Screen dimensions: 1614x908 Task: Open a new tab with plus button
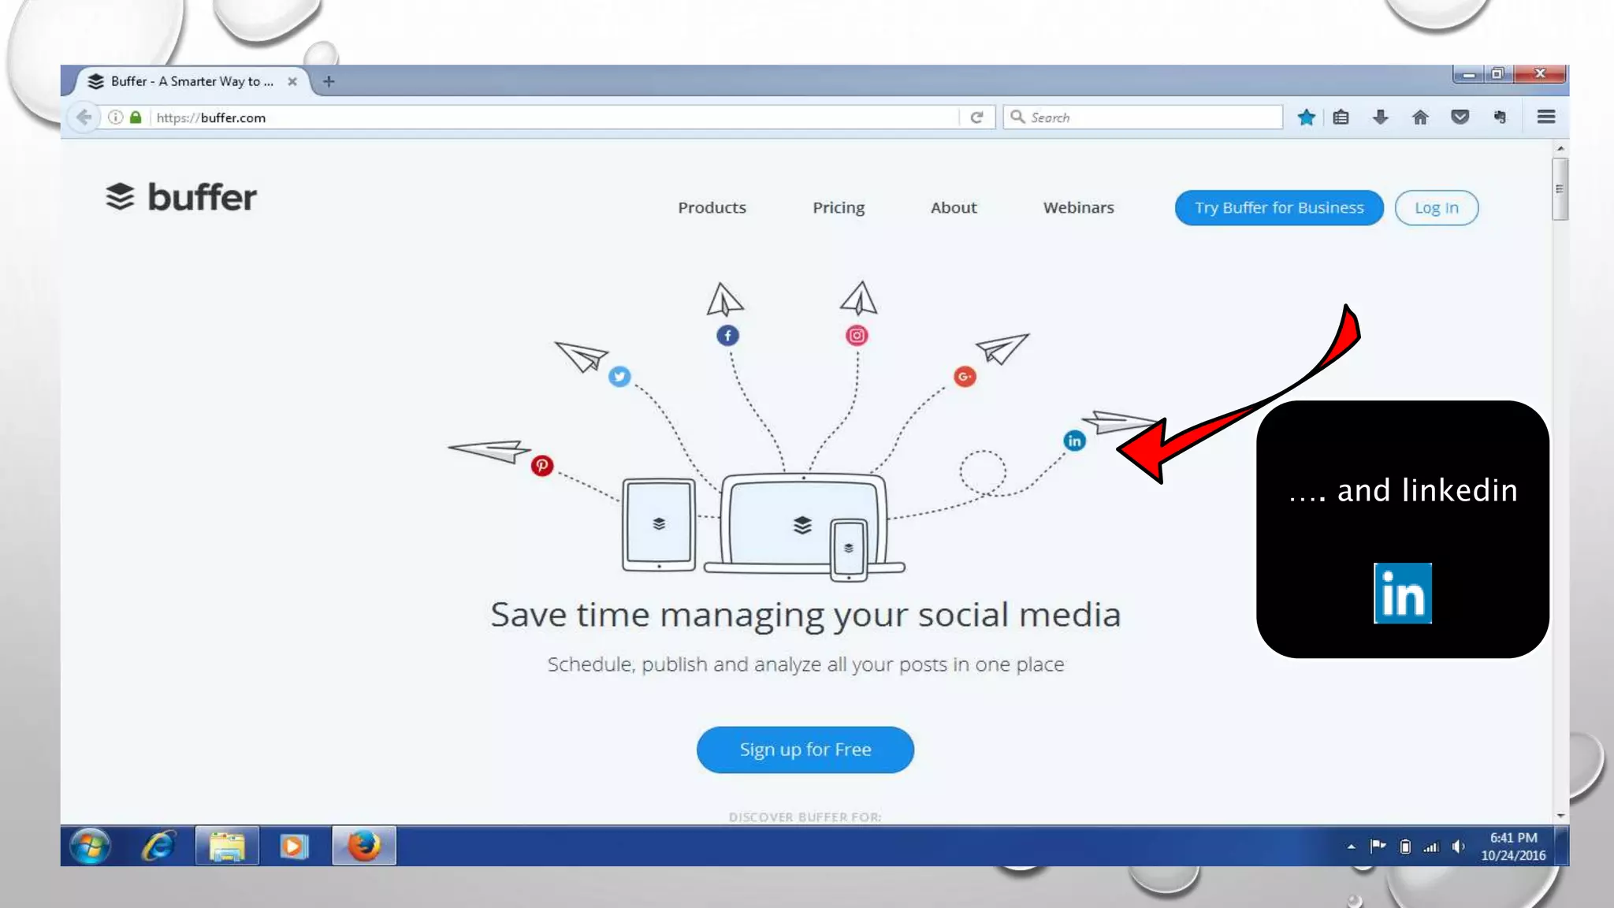pyautogui.click(x=329, y=81)
